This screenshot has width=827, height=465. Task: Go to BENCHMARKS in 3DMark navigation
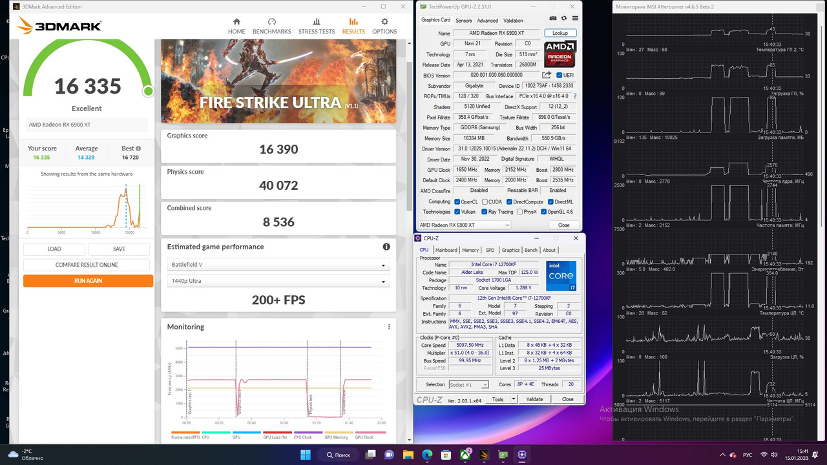[x=271, y=26]
